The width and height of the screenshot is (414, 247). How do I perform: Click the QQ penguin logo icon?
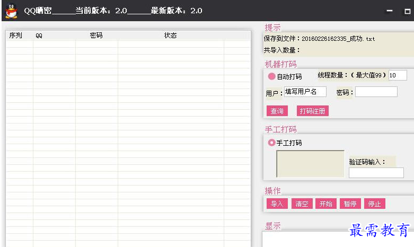(11, 11)
